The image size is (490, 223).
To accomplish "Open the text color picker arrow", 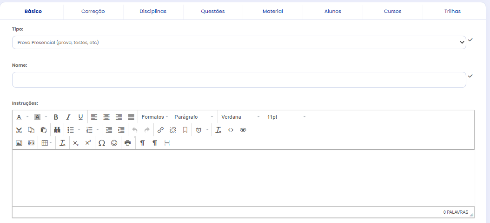I will point(27,117).
